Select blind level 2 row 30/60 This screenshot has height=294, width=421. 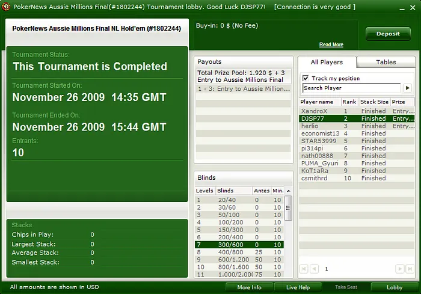pyautogui.click(x=239, y=207)
